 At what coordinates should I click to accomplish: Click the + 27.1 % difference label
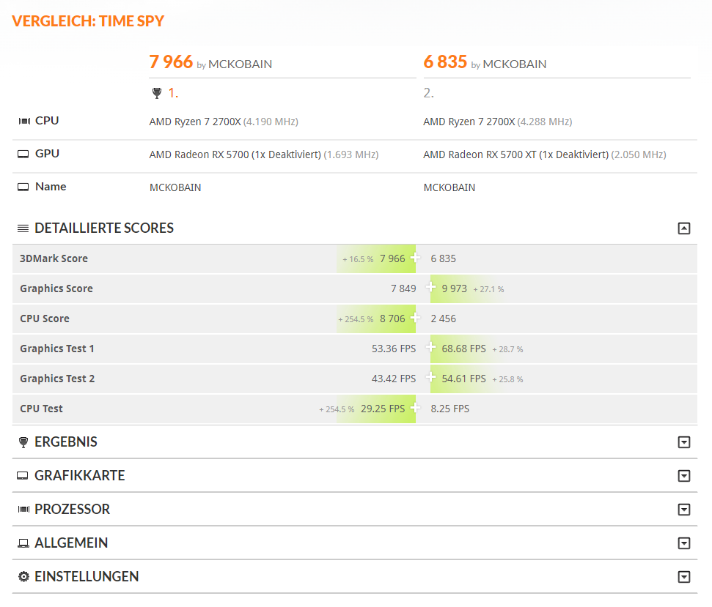click(x=488, y=289)
